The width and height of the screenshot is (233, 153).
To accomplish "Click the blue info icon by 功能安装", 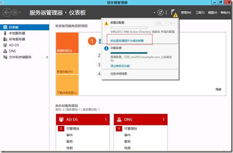I will tap(106, 48).
